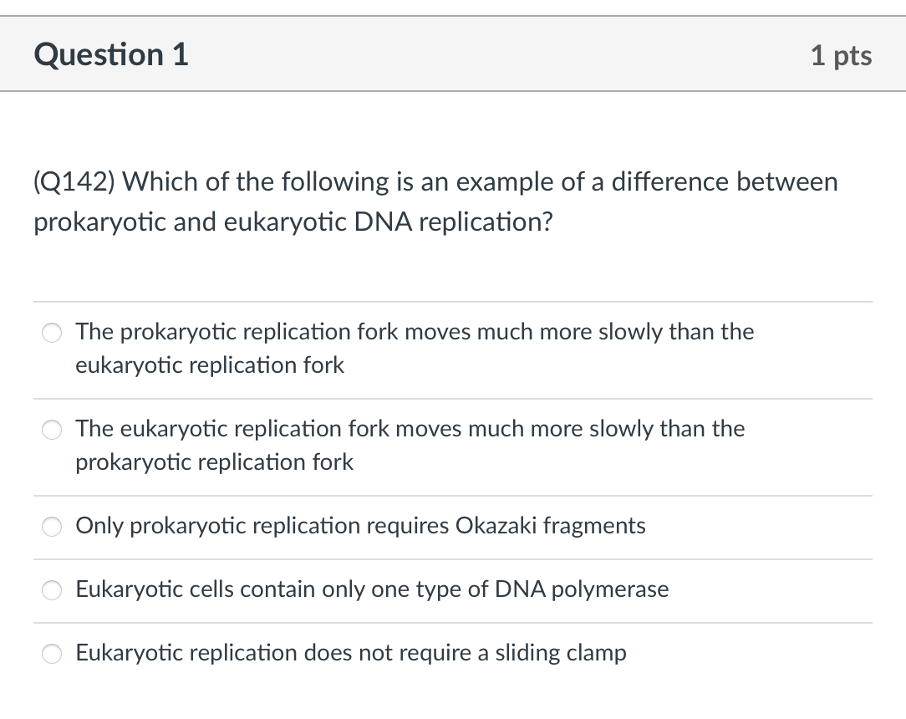The width and height of the screenshot is (906, 719).
Task: Select the sliding clamp answer option
Action: (52, 654)
